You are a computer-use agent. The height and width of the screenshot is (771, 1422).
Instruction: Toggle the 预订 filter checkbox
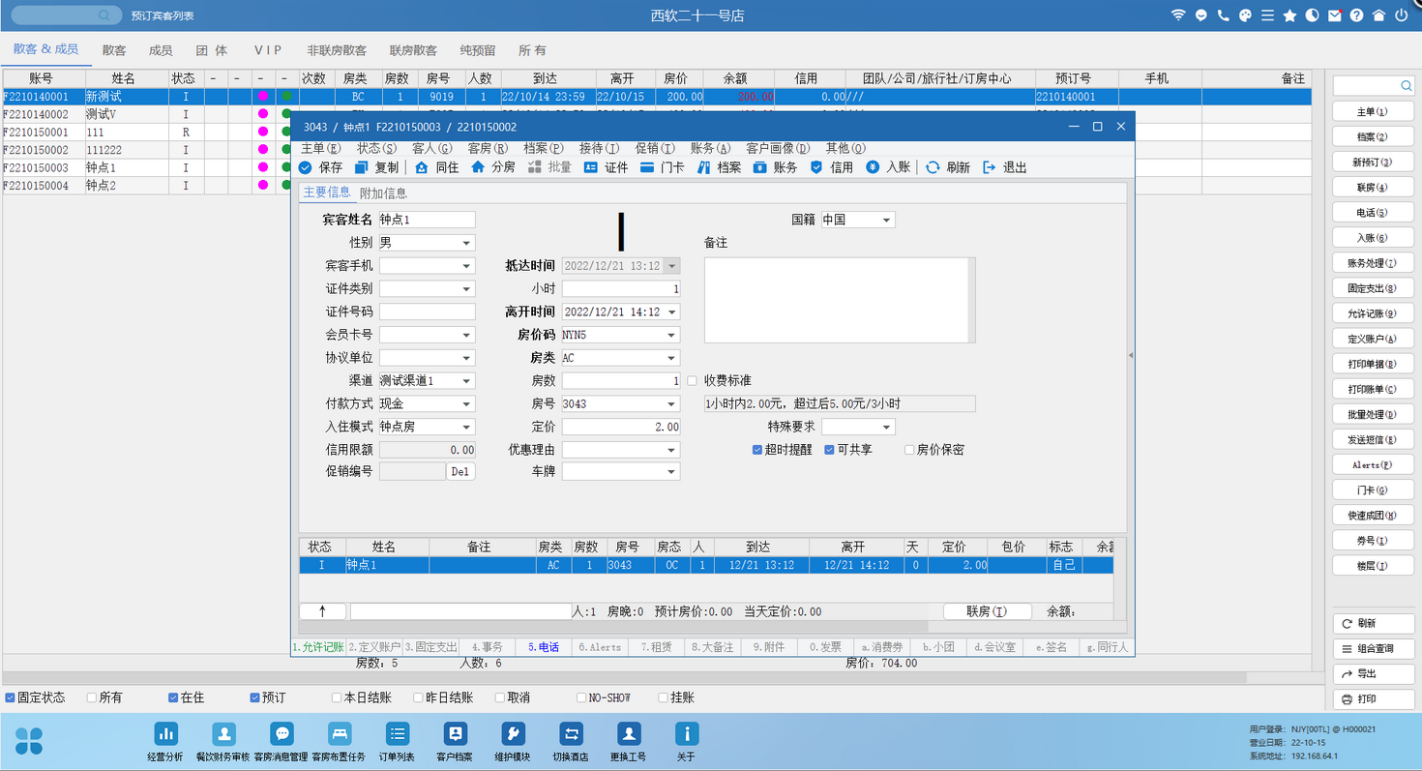tap(255, 697)
